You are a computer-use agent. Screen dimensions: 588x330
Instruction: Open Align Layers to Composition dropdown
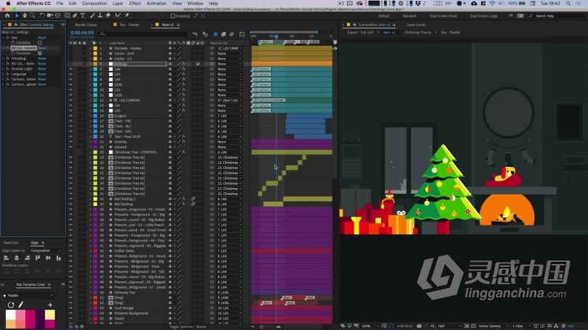[46, 251]
